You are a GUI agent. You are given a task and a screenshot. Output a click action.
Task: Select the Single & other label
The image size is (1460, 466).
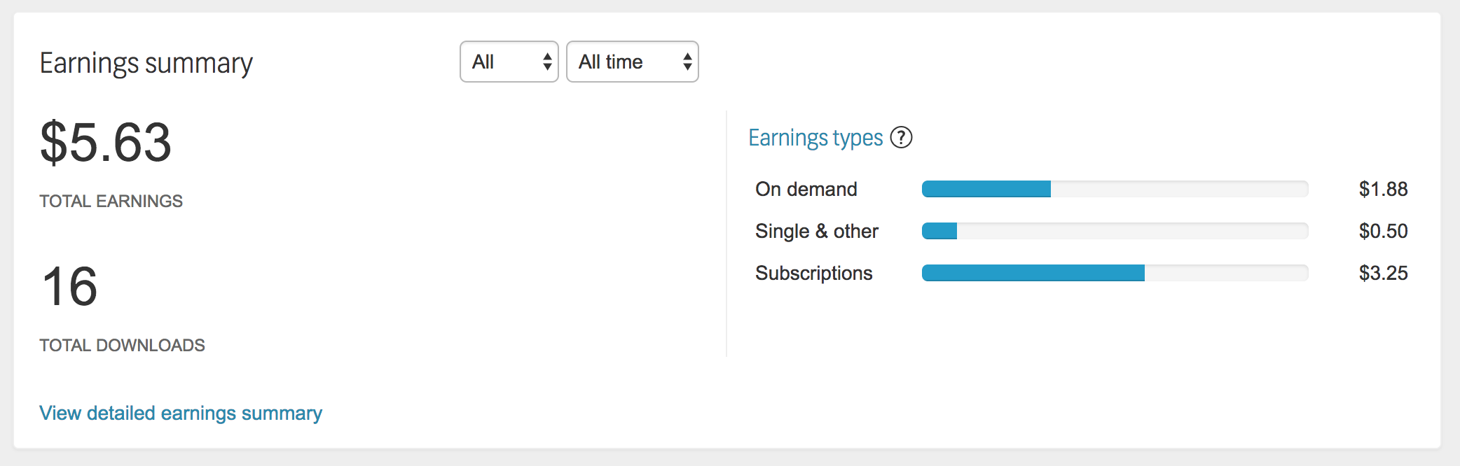tap(817, 231)
